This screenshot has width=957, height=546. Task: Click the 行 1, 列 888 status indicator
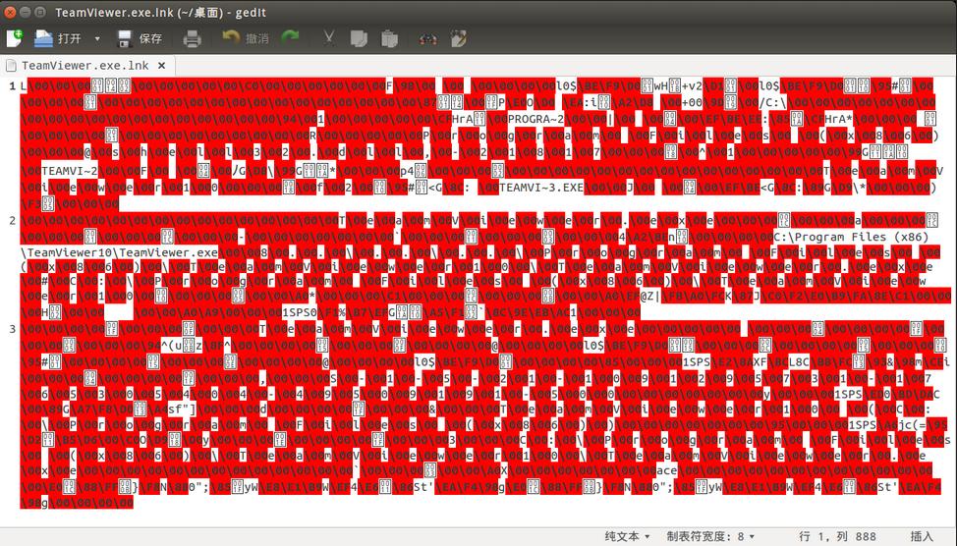(x=837, y=536)
